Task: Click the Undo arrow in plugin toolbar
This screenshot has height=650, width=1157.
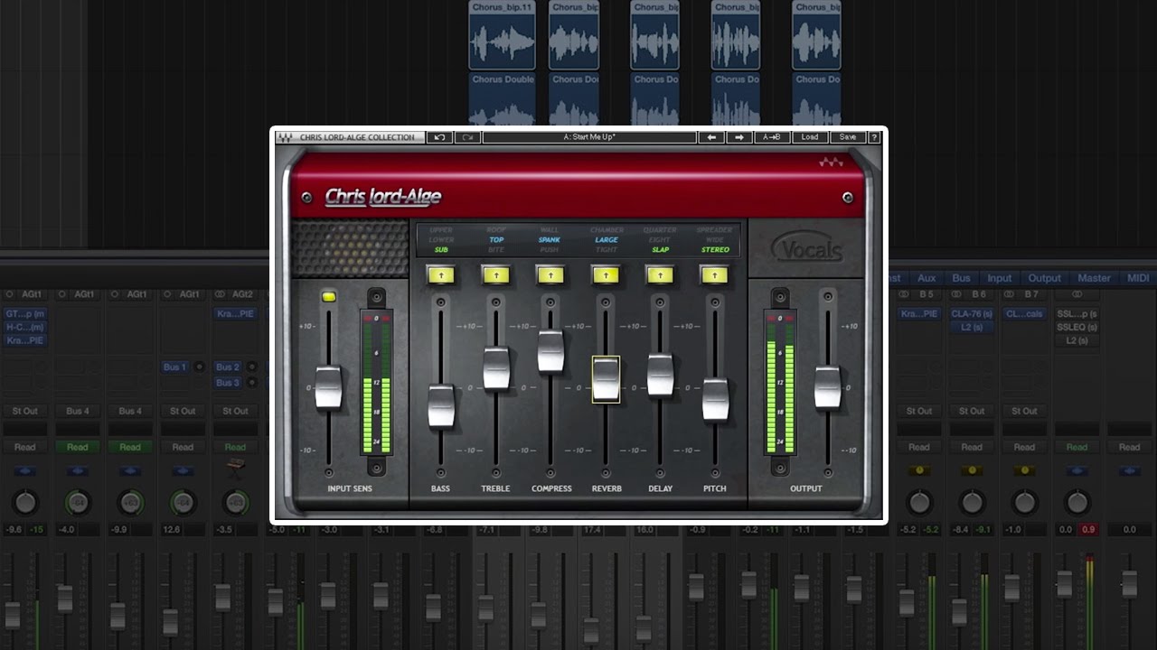Action: tap(439, 137)
